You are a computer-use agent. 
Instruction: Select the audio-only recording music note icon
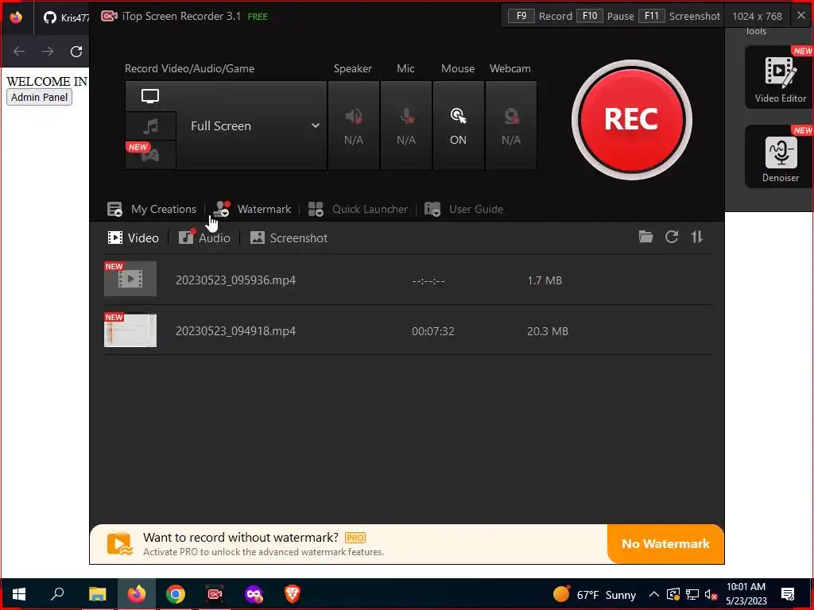tap(150, 126)
